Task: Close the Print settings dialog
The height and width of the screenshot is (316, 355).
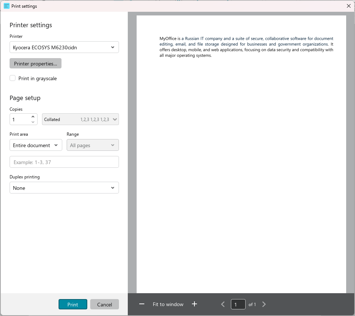Action: tap(349, 6)
